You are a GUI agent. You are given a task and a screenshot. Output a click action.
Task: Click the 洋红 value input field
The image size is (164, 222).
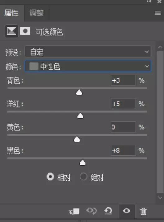coord(123,104)
